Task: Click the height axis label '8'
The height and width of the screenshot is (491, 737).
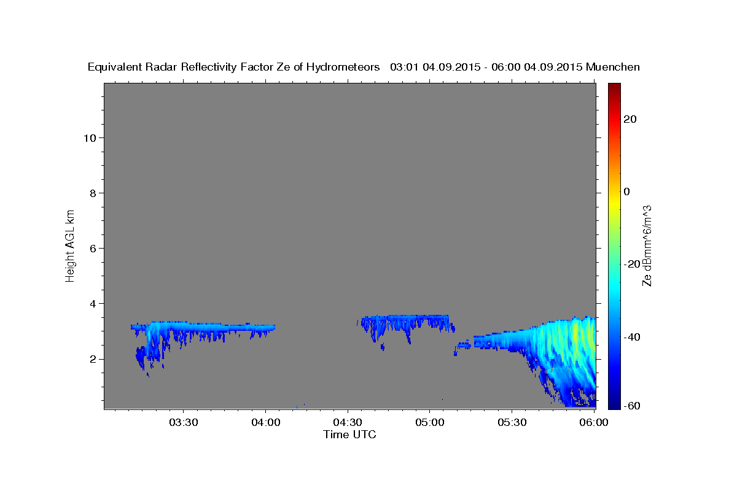Action: (x=92, y=193)
